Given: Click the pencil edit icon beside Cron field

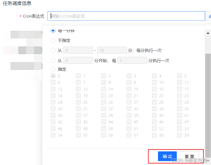Looking at the screenshot, I should click(209, 16).
